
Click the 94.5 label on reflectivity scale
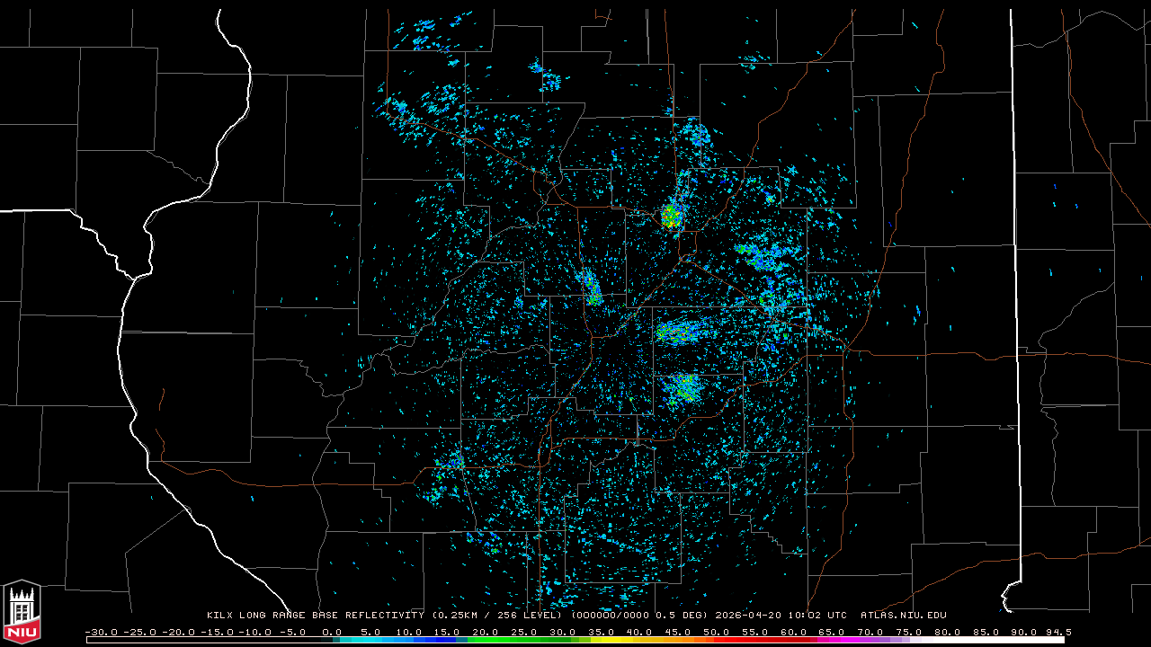coord(1057,632)
